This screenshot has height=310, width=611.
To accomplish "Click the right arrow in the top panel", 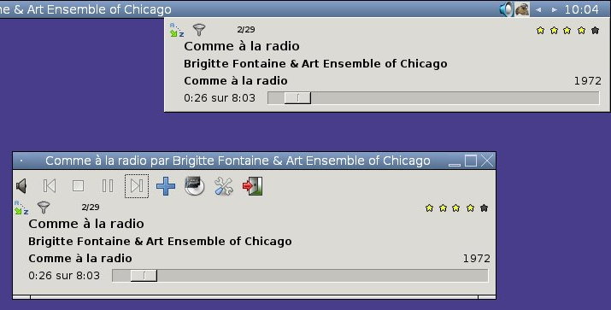I will coord(554,9).
